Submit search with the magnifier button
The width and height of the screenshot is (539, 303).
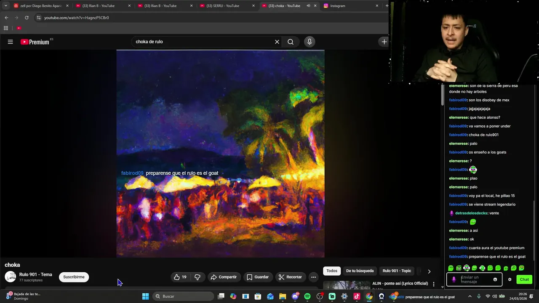(291, 42)
